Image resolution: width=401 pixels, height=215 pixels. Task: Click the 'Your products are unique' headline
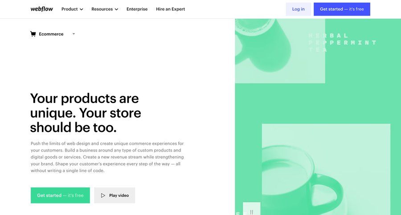coord(86,113)
